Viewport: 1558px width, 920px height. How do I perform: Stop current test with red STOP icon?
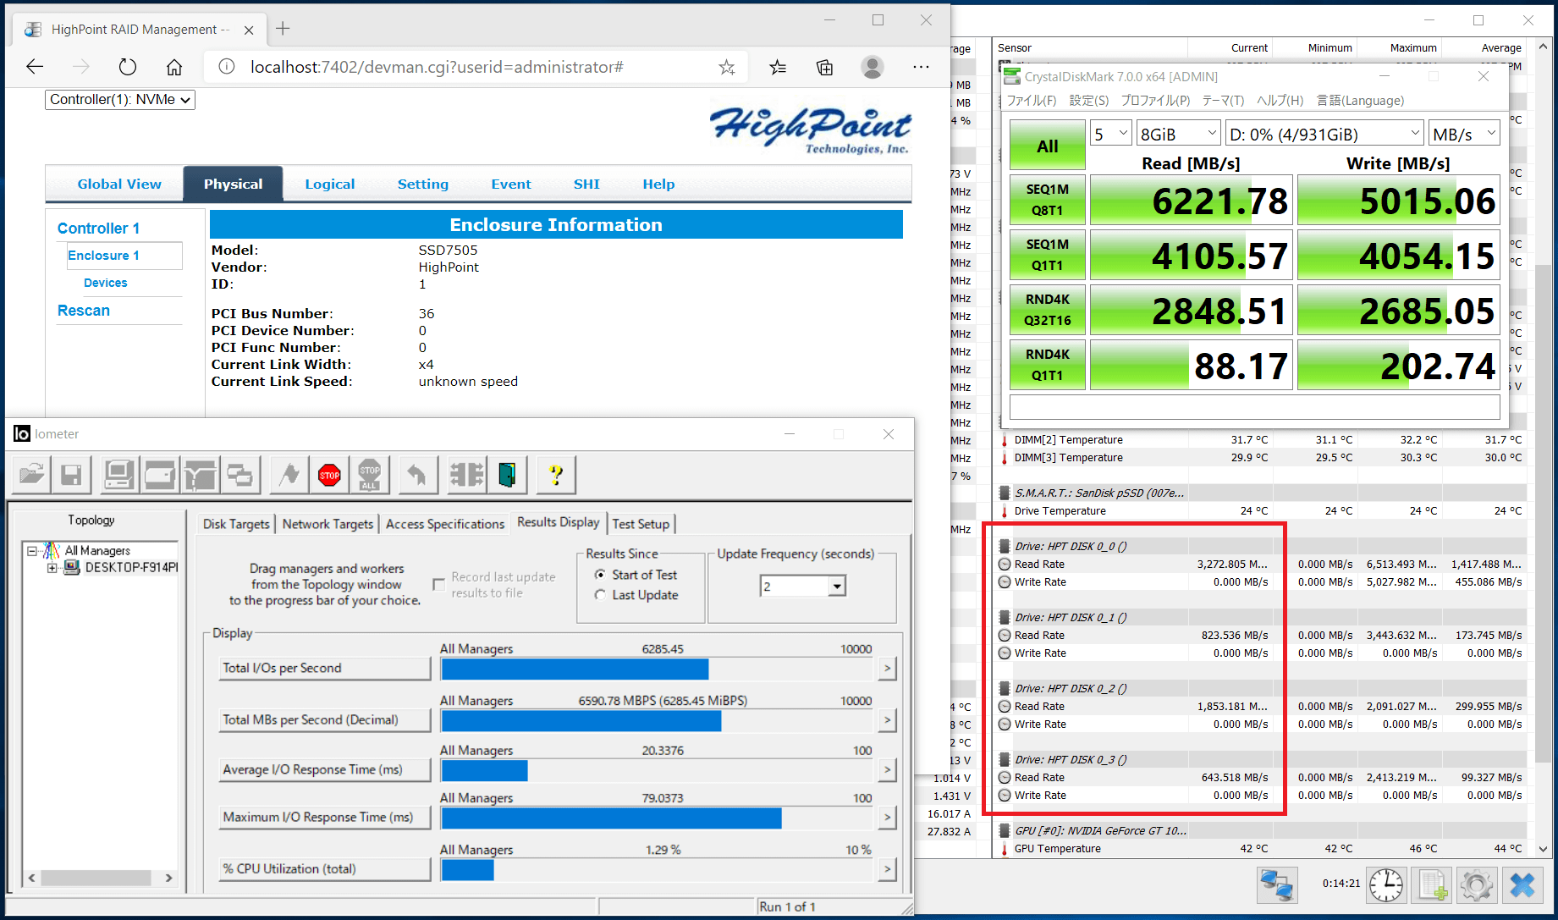[x=330, y=474]
